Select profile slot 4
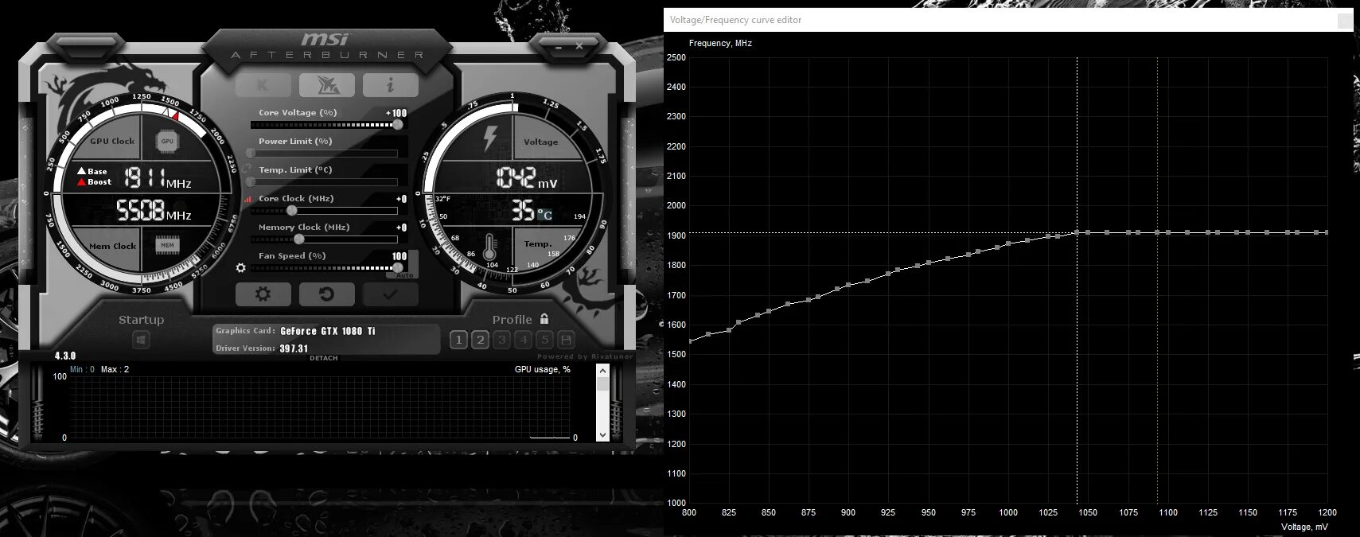Screen dimensions: 1360x537 click(x=523, y=340)
